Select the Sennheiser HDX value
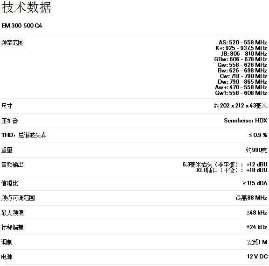Viewport: 269px width, 266px height. pyautogui.click(x=246, y=121)
